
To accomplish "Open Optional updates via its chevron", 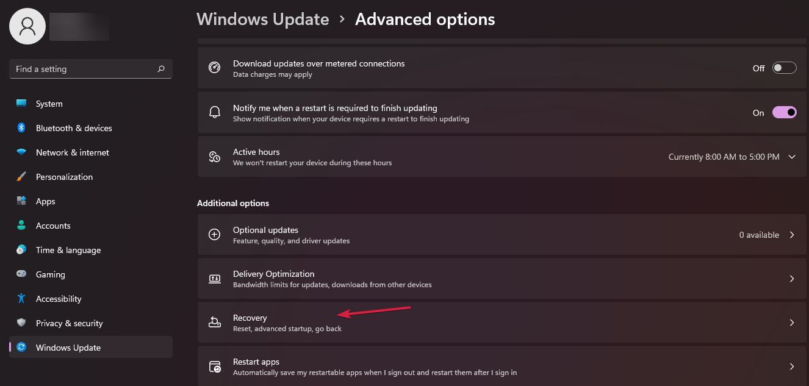I will (x=792, y=235).
